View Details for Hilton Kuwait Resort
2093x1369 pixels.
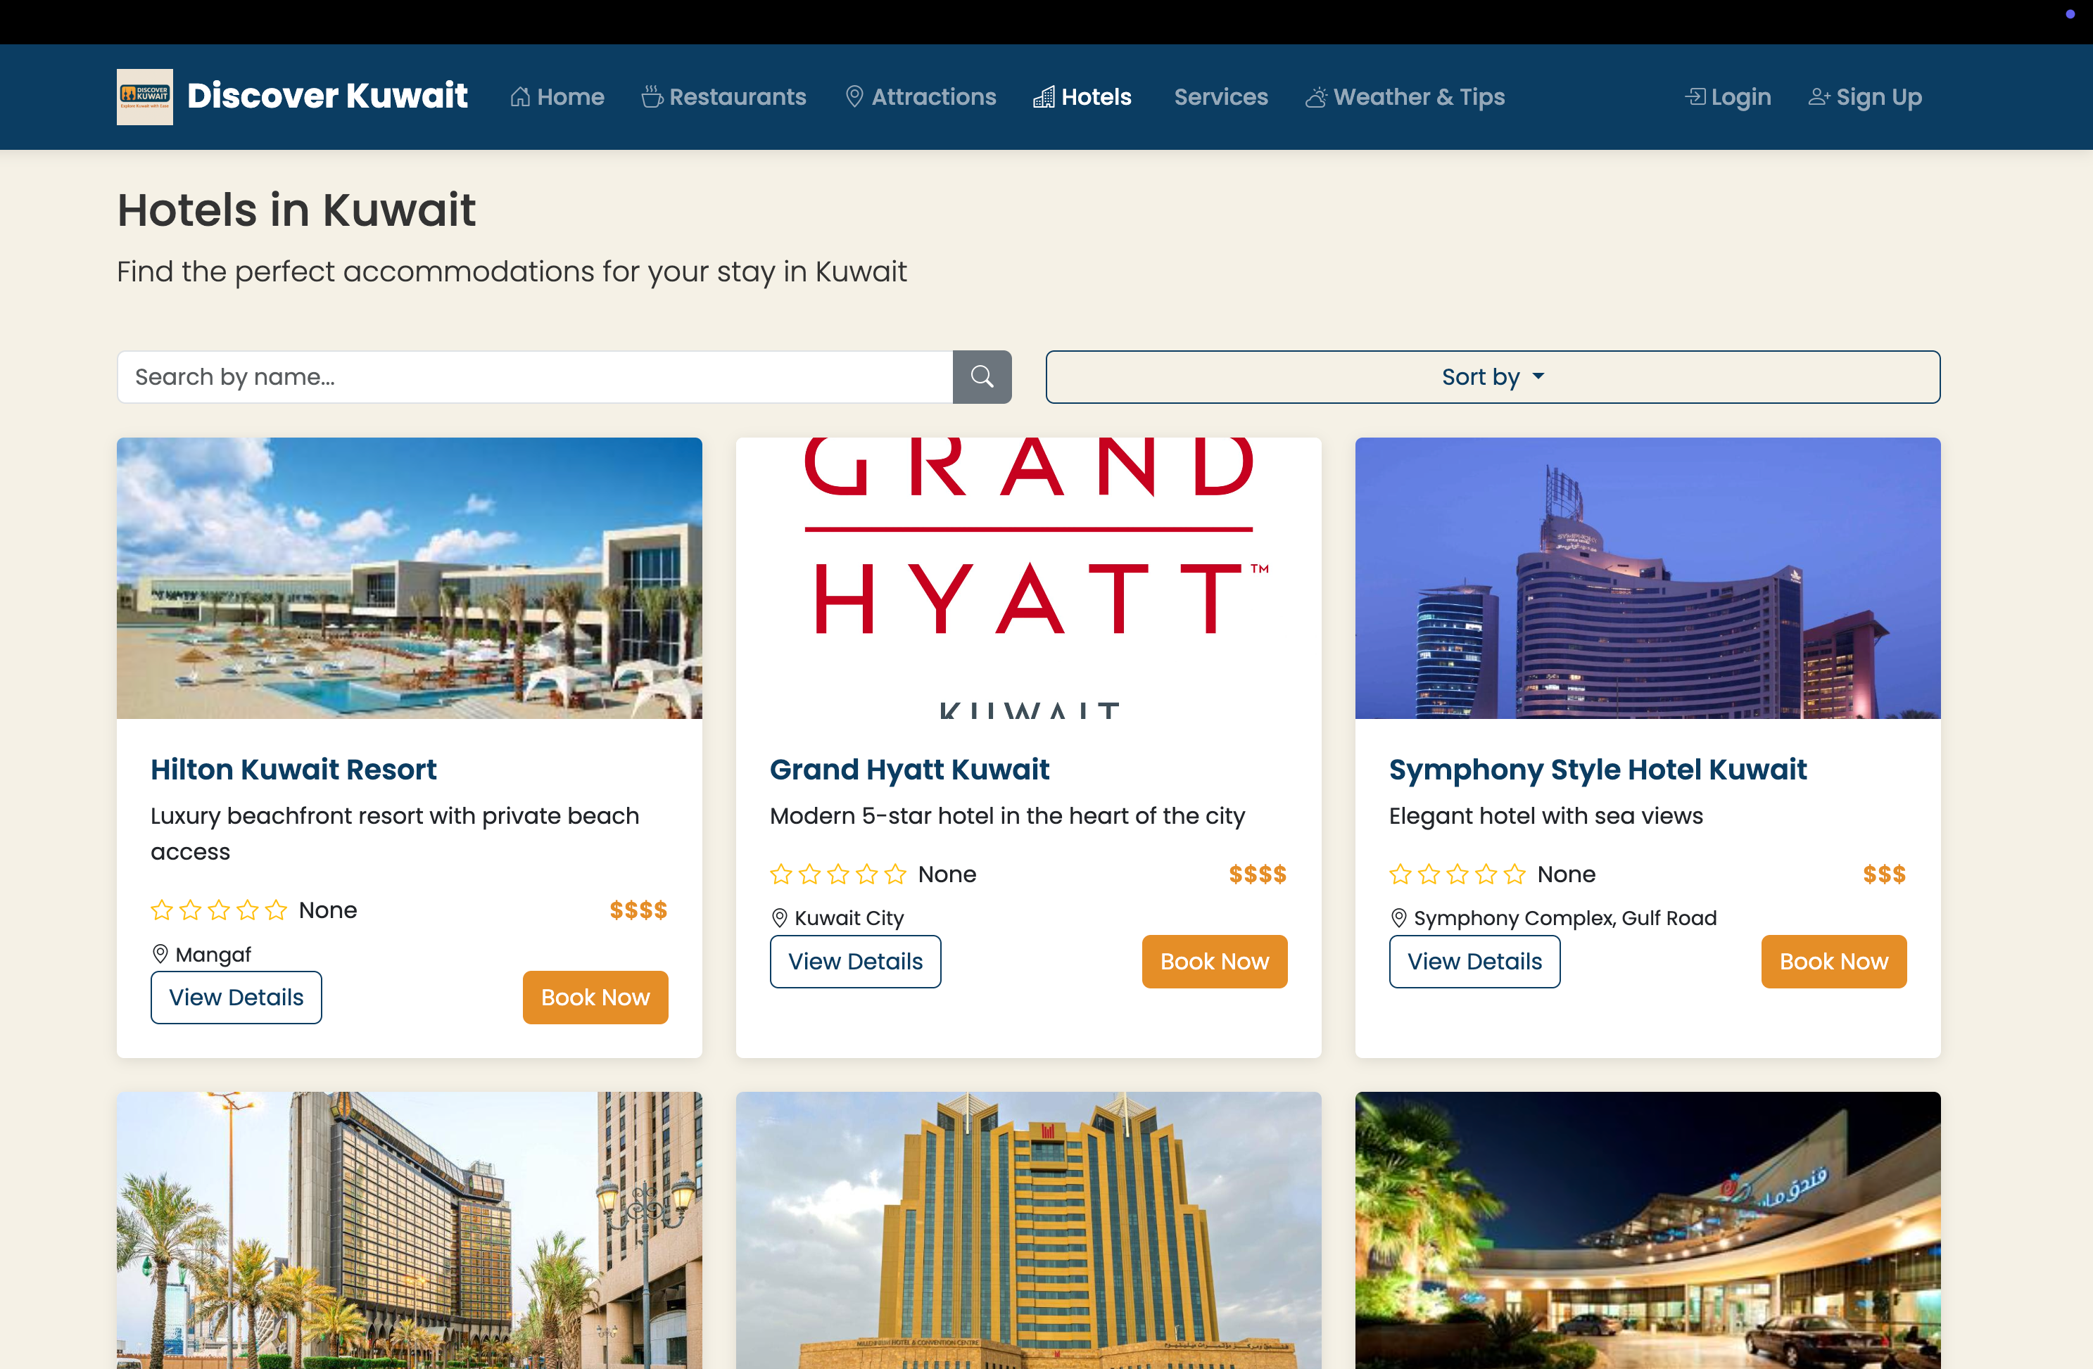pos(236,997)
